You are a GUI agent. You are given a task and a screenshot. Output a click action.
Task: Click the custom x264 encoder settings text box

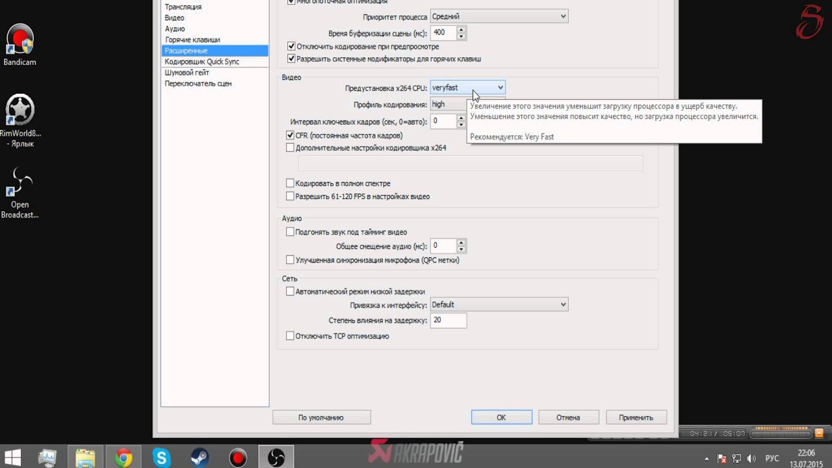(470, 163)
